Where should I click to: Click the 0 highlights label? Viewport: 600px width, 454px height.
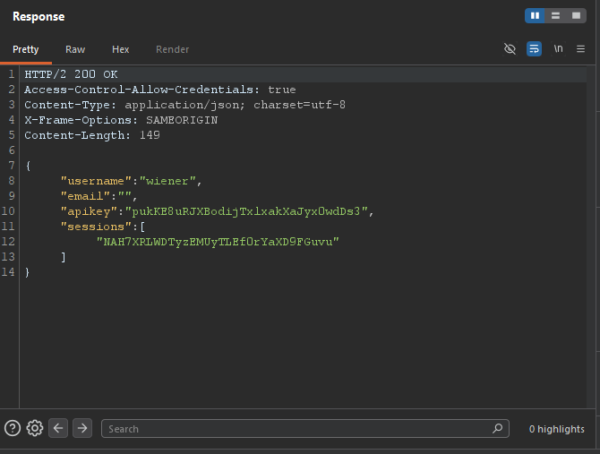(x=557, y=429)
